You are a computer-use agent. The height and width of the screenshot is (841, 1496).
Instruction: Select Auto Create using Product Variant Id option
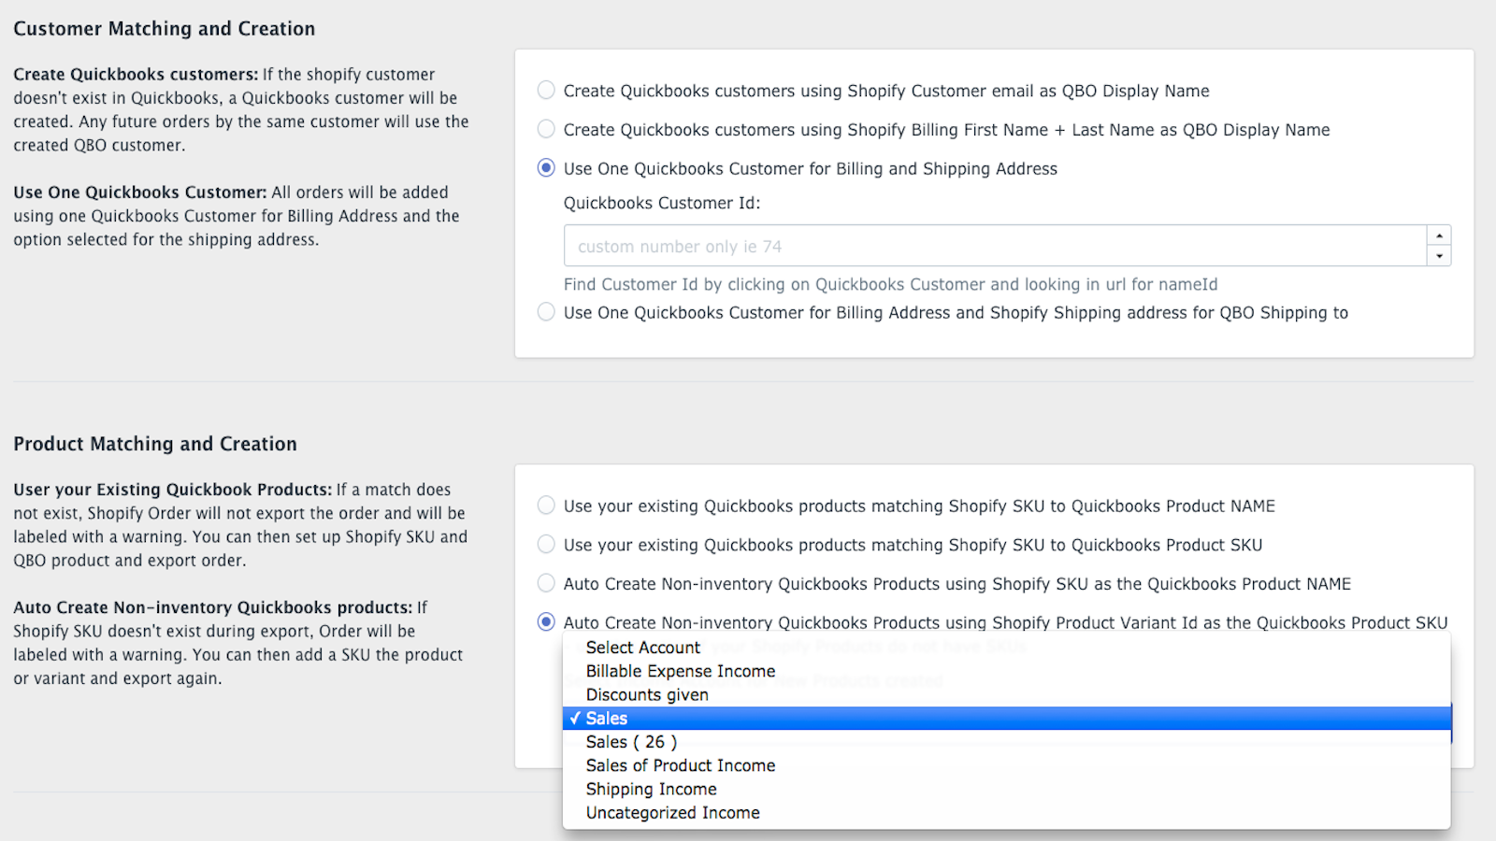point(546,622)
